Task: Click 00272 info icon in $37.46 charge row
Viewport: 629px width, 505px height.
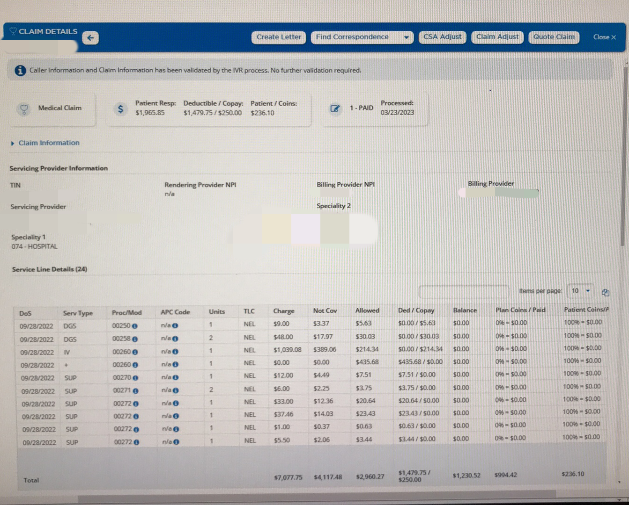Action: (136, 417)
